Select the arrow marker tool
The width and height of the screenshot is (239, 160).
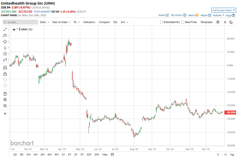[x=5, y=48]
